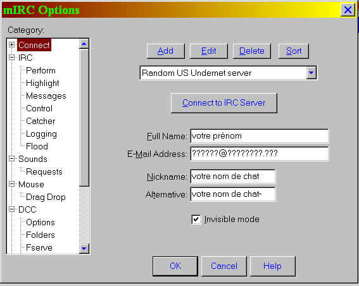The image size is (359, 286).
Task: Click the category list scroll-up arrow
Action: pos(84,44)
